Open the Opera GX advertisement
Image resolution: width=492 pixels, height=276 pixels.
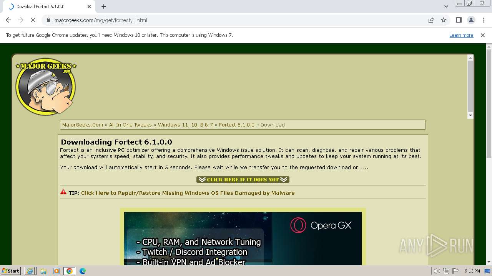tap(243, 238)
